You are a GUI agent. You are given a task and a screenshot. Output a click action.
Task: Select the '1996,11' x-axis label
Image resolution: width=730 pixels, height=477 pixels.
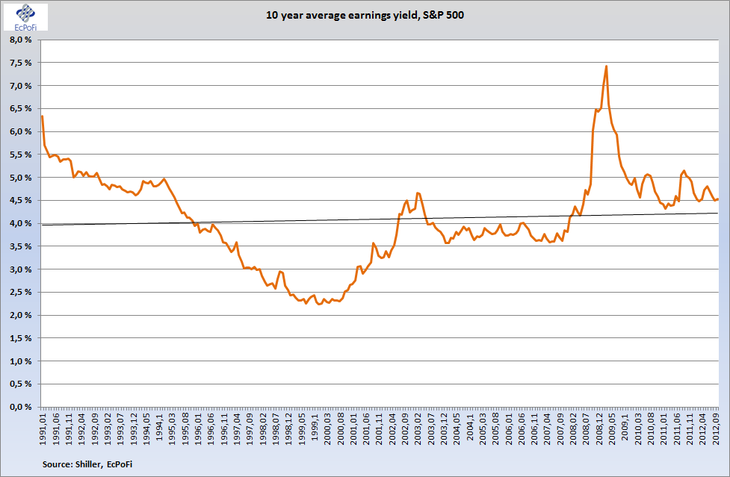(224, 428)
